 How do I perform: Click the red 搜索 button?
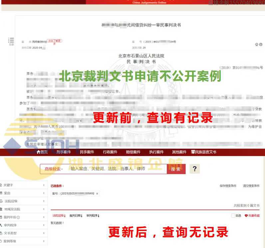176,169
